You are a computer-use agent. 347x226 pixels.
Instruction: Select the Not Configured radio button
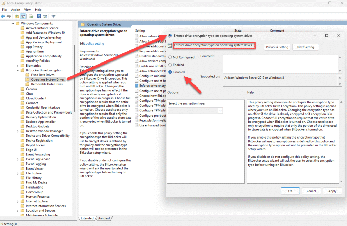[170, 57]
